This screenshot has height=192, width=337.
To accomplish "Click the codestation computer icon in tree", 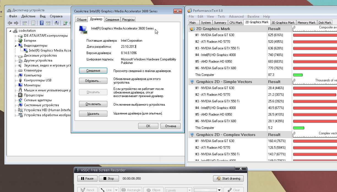I will (x=16, y=31).
